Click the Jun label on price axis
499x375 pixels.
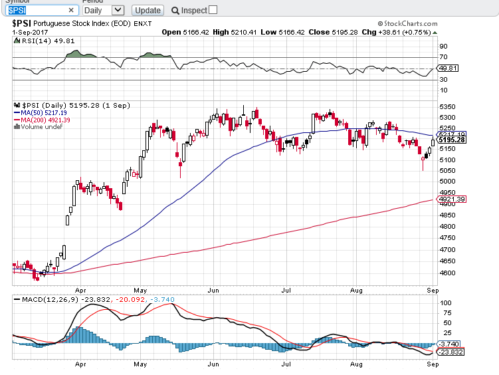213,291
